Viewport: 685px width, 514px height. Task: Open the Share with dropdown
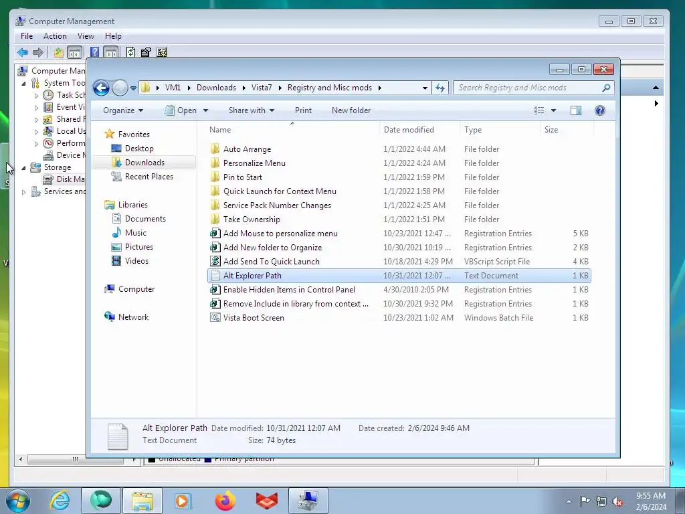252,110
